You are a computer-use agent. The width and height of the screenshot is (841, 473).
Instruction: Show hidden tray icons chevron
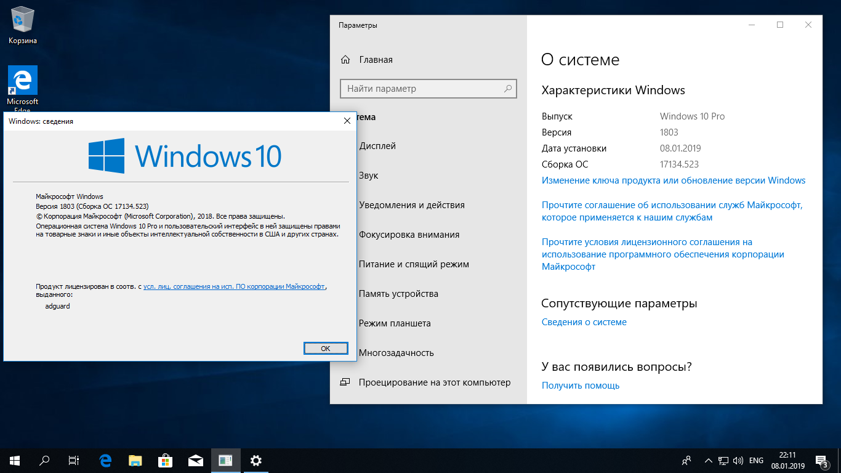click(709, 460)
